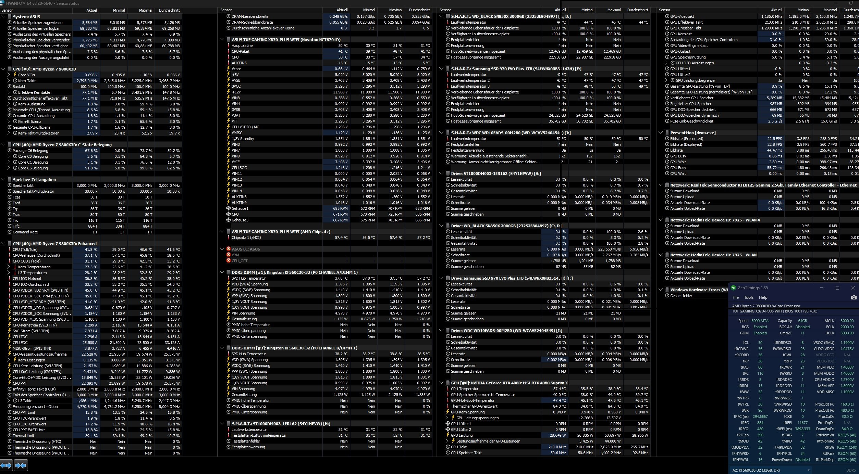Select the CPU (Tctl/Tdie) sensor row
Image resolution: width=859 pixels, height=474 pixels.
coord(25,249)
